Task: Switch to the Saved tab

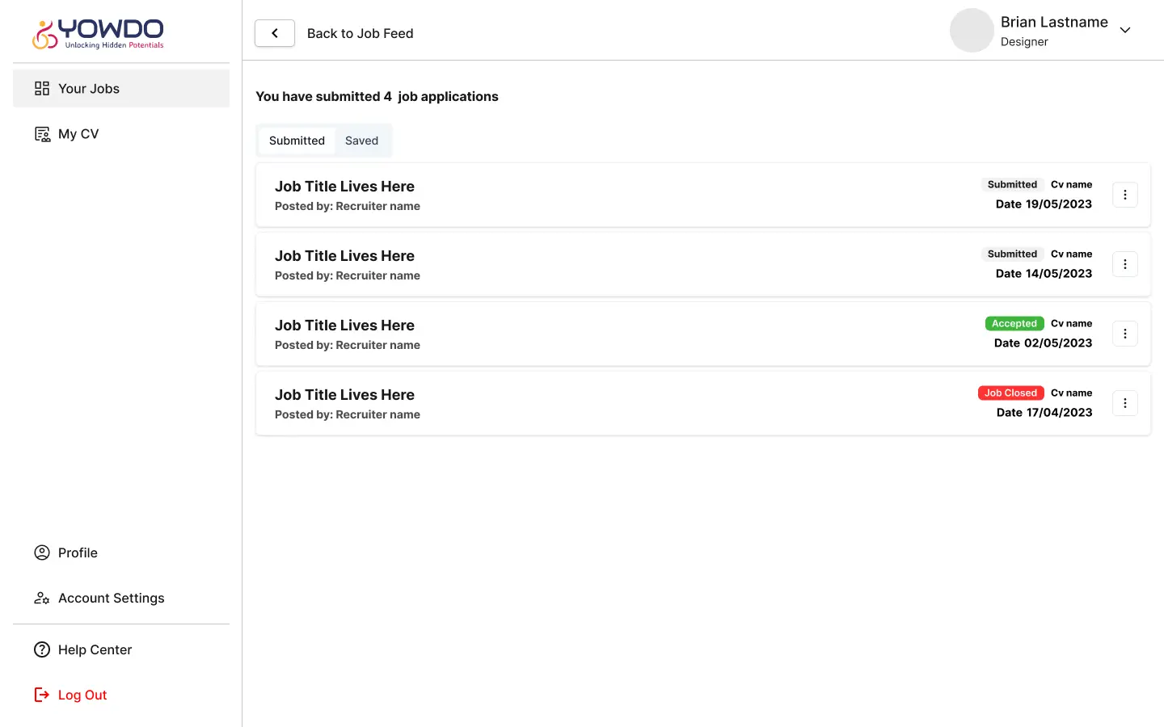Action: tap(361, 141)
